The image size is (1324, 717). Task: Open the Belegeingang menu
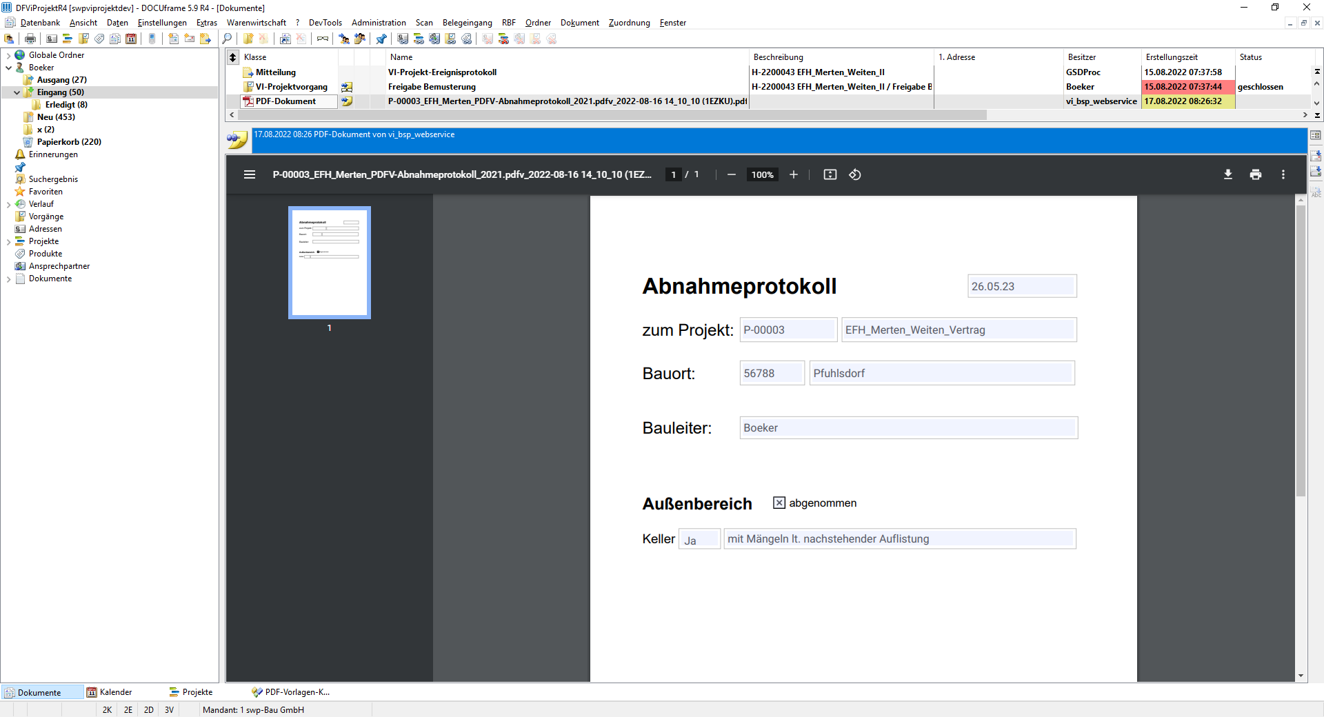pos(468,23)
